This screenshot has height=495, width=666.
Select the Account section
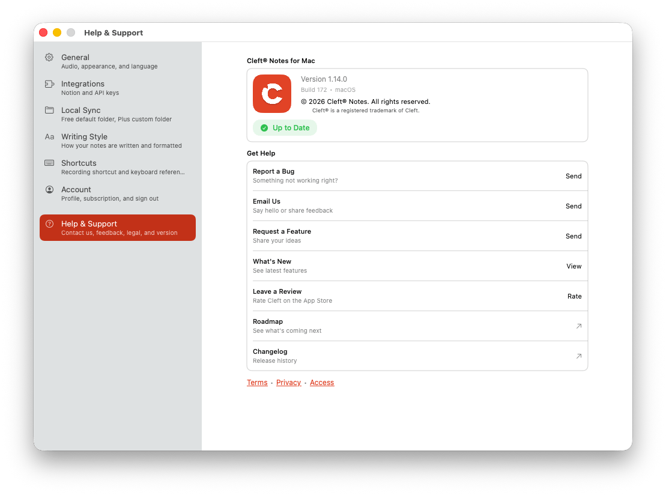[118, 193]
